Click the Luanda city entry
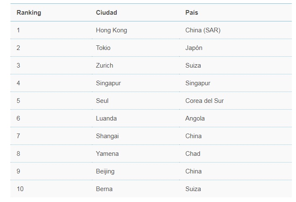 click(106, 118)
